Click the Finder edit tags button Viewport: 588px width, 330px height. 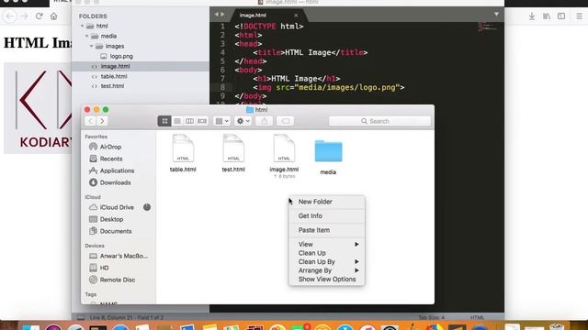pos(286,121)
